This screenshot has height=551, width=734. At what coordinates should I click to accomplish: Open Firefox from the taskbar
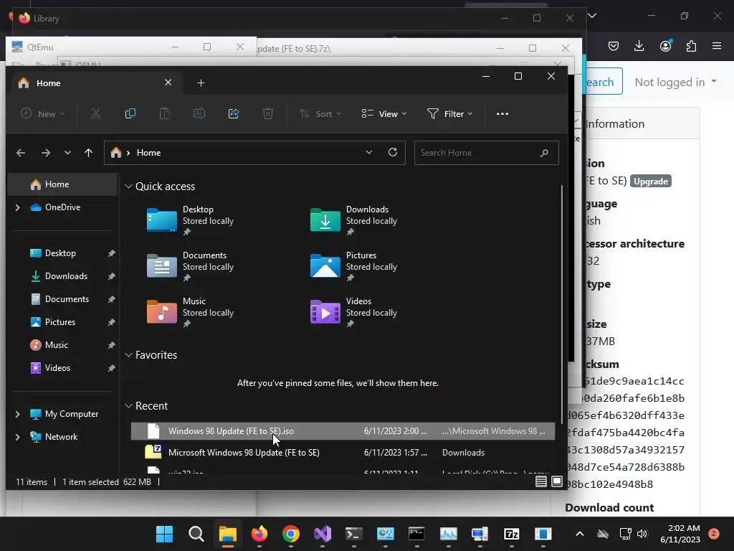coord(259,534)
